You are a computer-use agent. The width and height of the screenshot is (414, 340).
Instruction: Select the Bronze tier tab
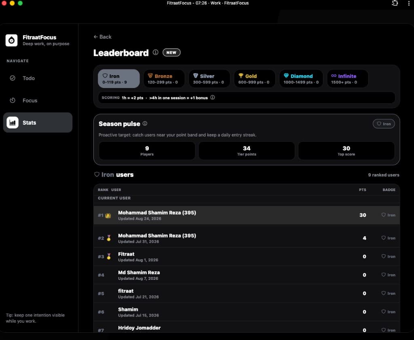pyautogui.click(x=164, y=79)
